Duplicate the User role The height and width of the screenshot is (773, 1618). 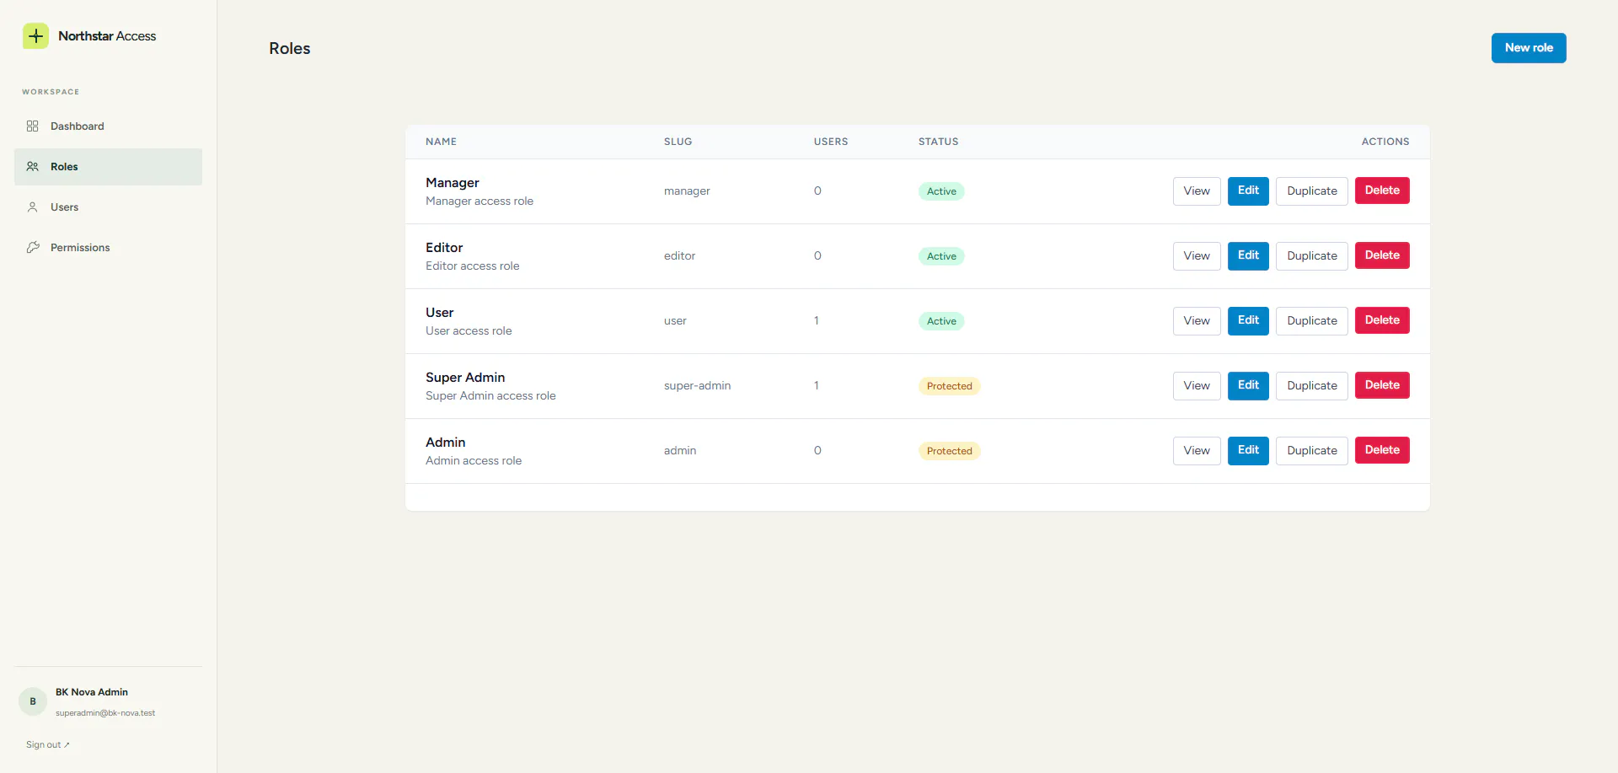[1312, 321]
